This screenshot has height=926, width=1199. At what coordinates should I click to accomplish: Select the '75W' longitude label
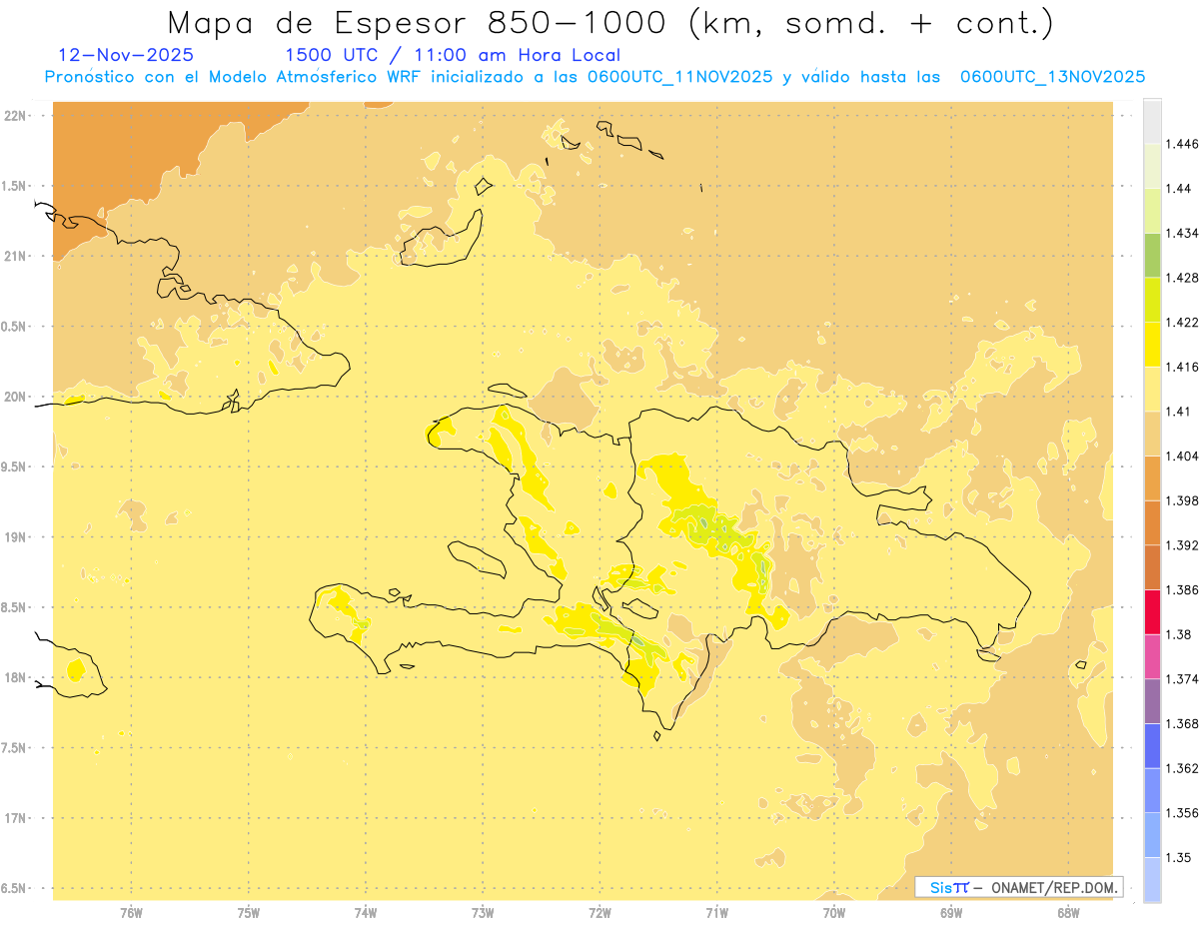248,913
